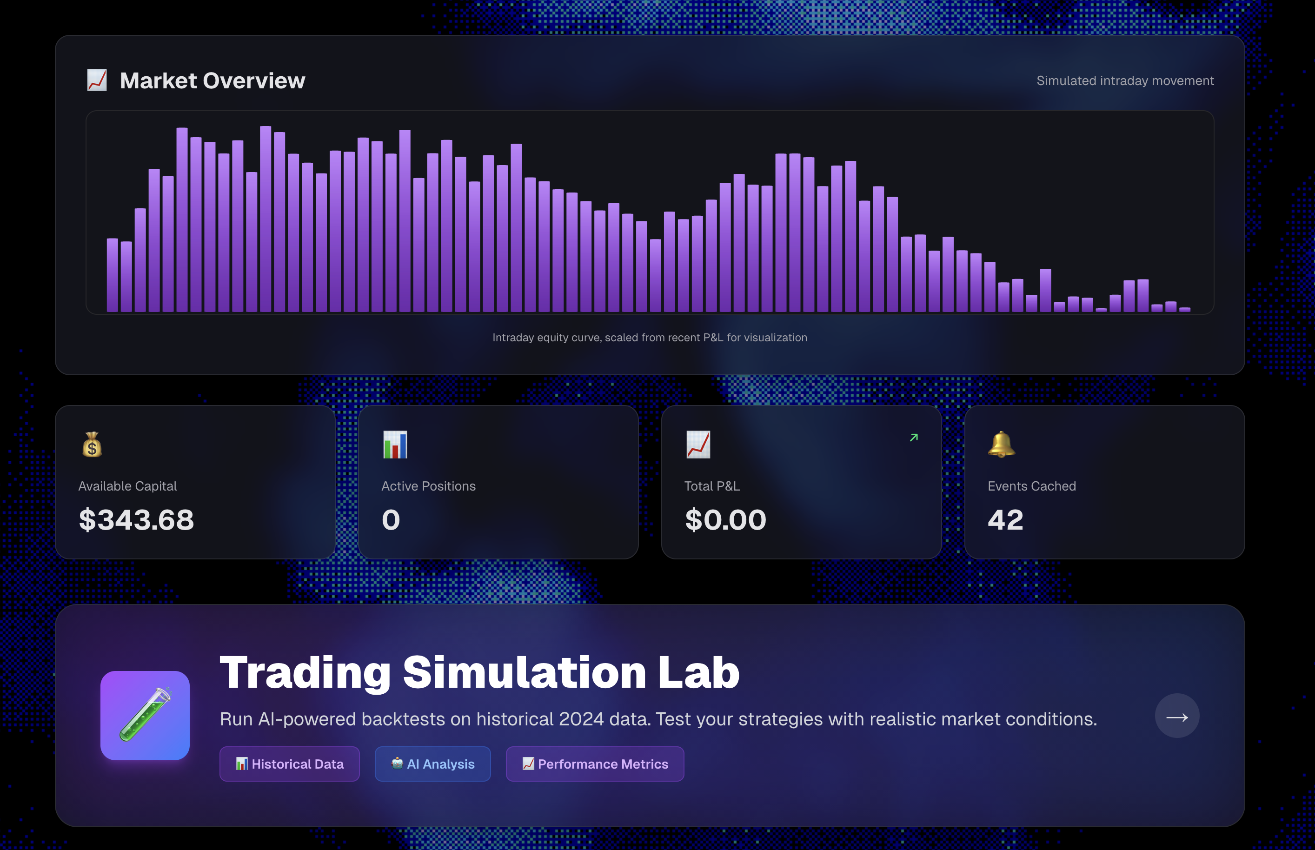Click the Simulated intraday movement label
1315x850 pixels.
coord(1125,80)
